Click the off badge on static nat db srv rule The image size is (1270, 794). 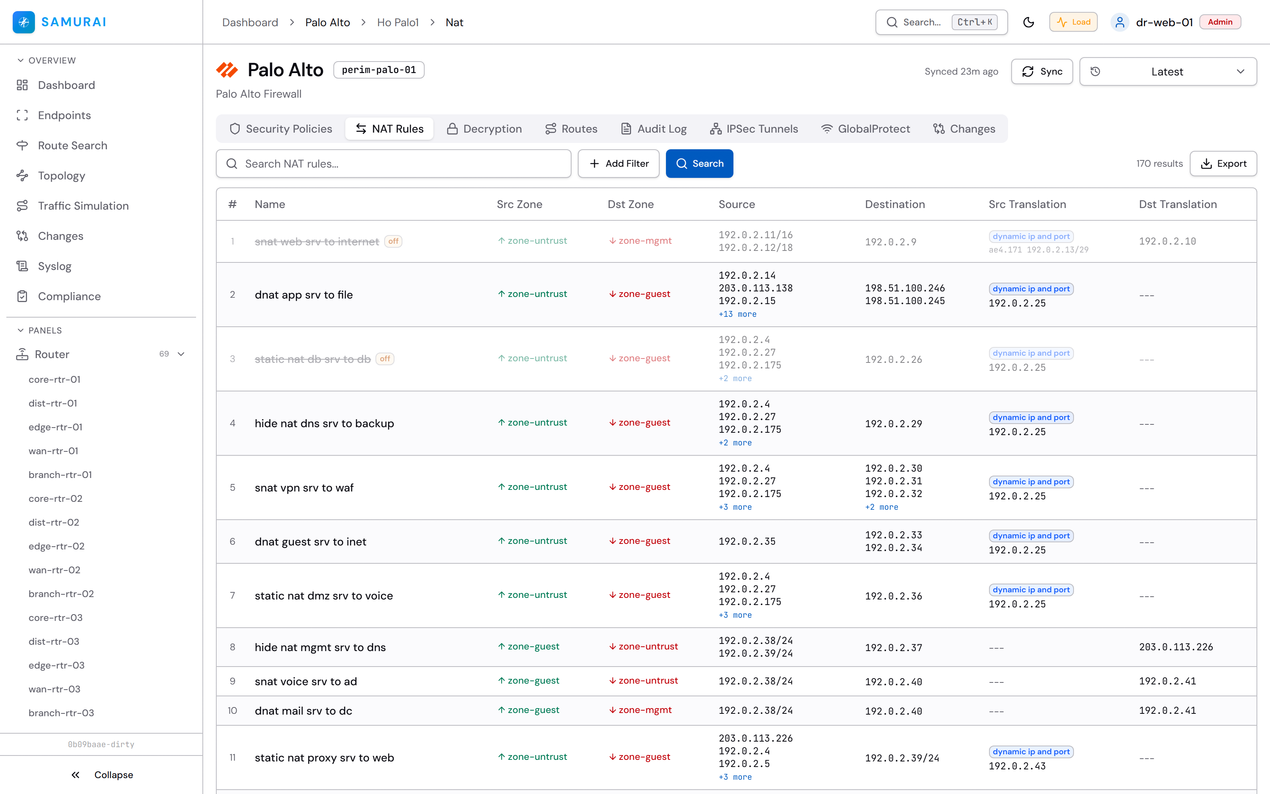pyautogui.click(x=385, y=358)
